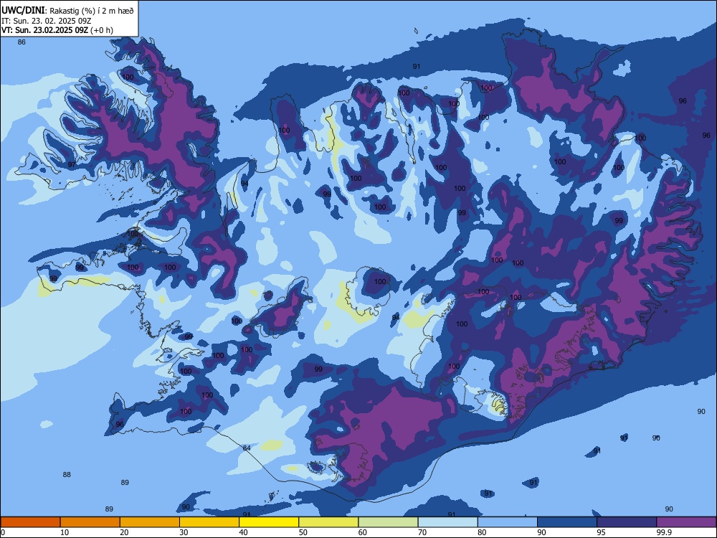Click the '50' tick label on the color scale
717x538 pixels.
click(303, 532)
